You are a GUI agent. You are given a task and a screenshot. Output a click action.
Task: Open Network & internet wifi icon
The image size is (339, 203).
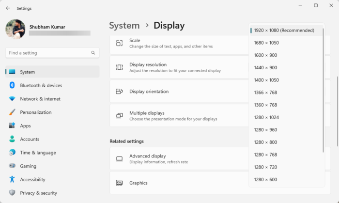point(12,99)
